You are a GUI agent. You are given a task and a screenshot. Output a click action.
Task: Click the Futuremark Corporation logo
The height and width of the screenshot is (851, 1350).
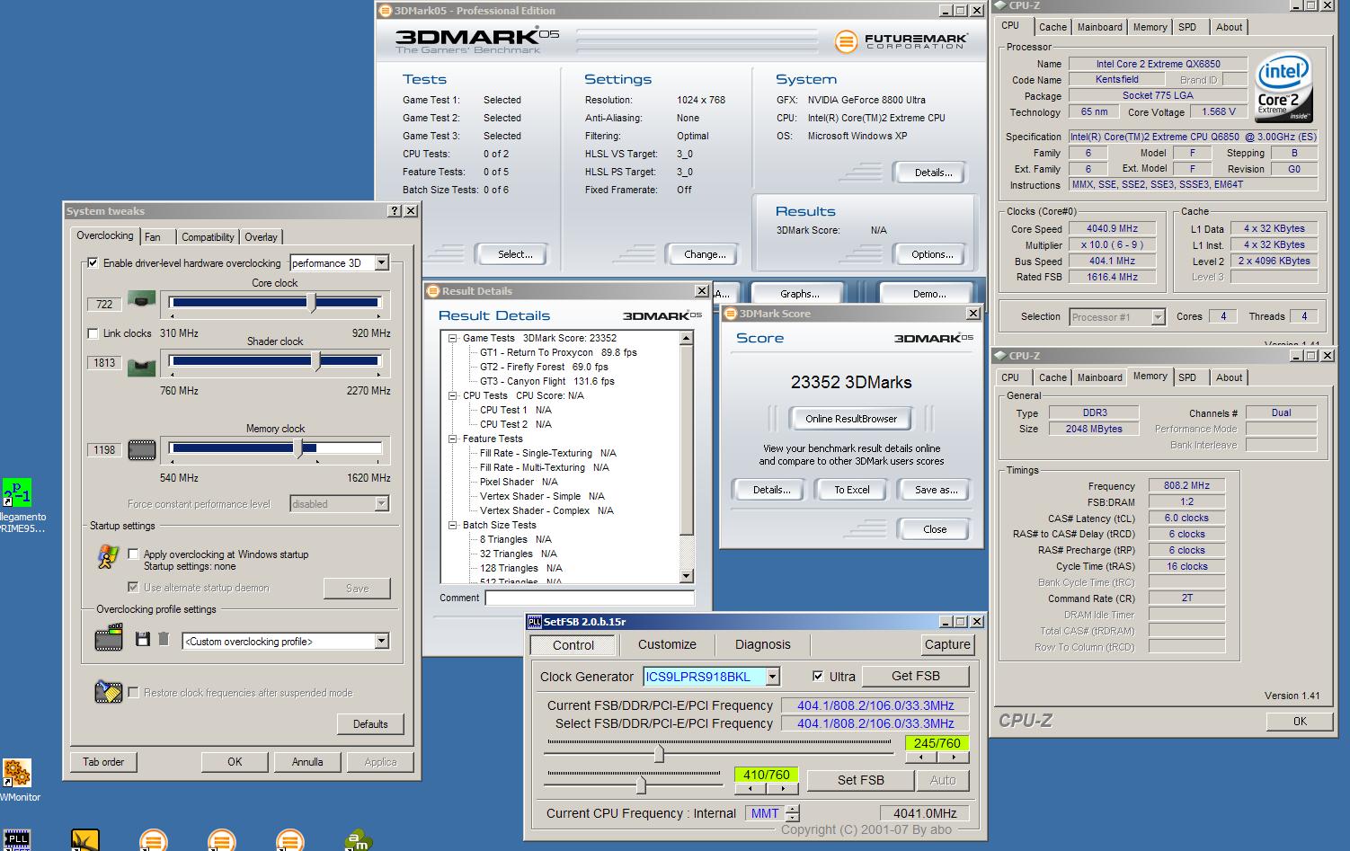point(901,41)
